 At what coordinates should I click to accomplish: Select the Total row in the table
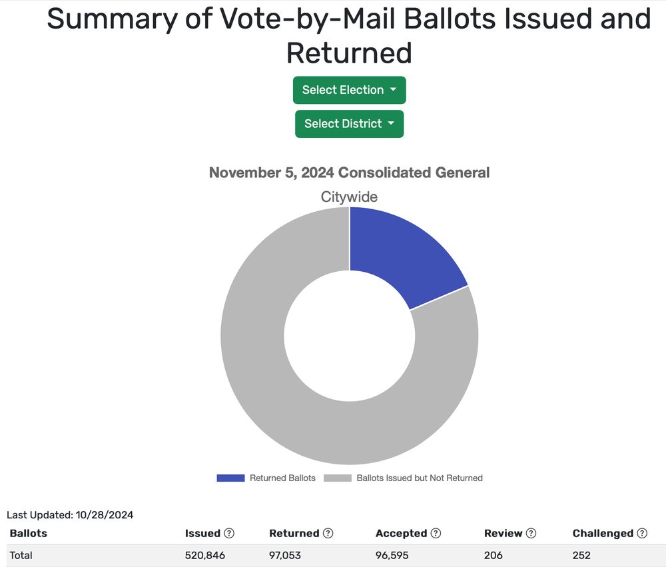pos(21,555)
